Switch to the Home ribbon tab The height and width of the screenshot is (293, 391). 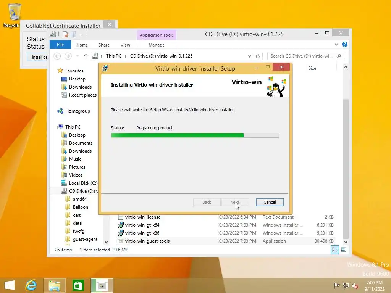(82, 45)
